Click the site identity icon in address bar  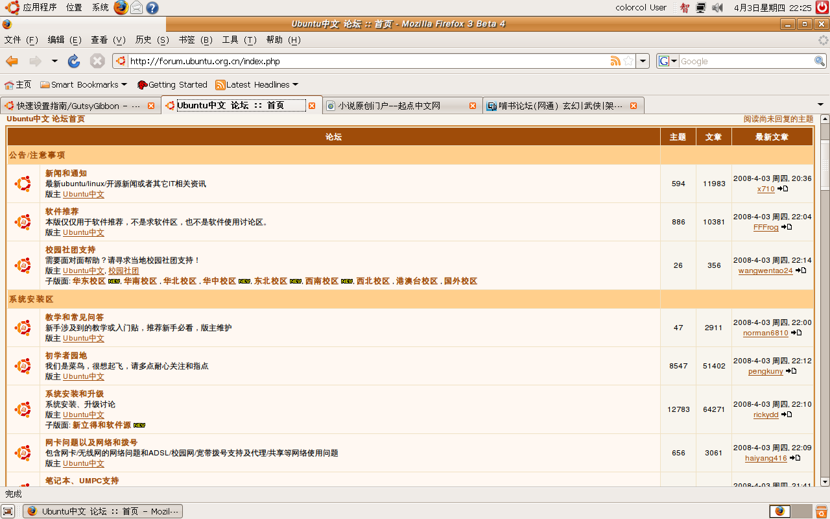[x=121, y=61]
